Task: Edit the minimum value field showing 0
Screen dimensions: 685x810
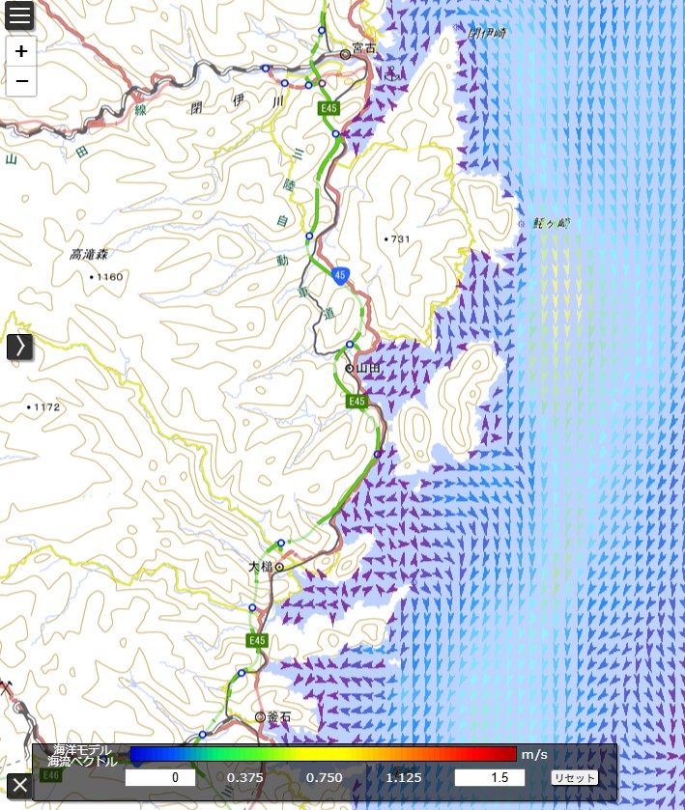Action: (x=160, y=777)
